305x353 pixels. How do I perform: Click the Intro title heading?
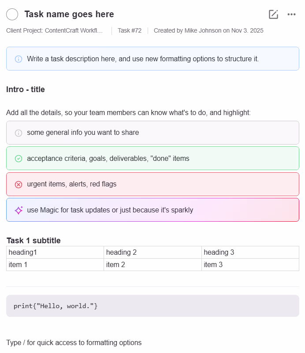coord(25,89)
